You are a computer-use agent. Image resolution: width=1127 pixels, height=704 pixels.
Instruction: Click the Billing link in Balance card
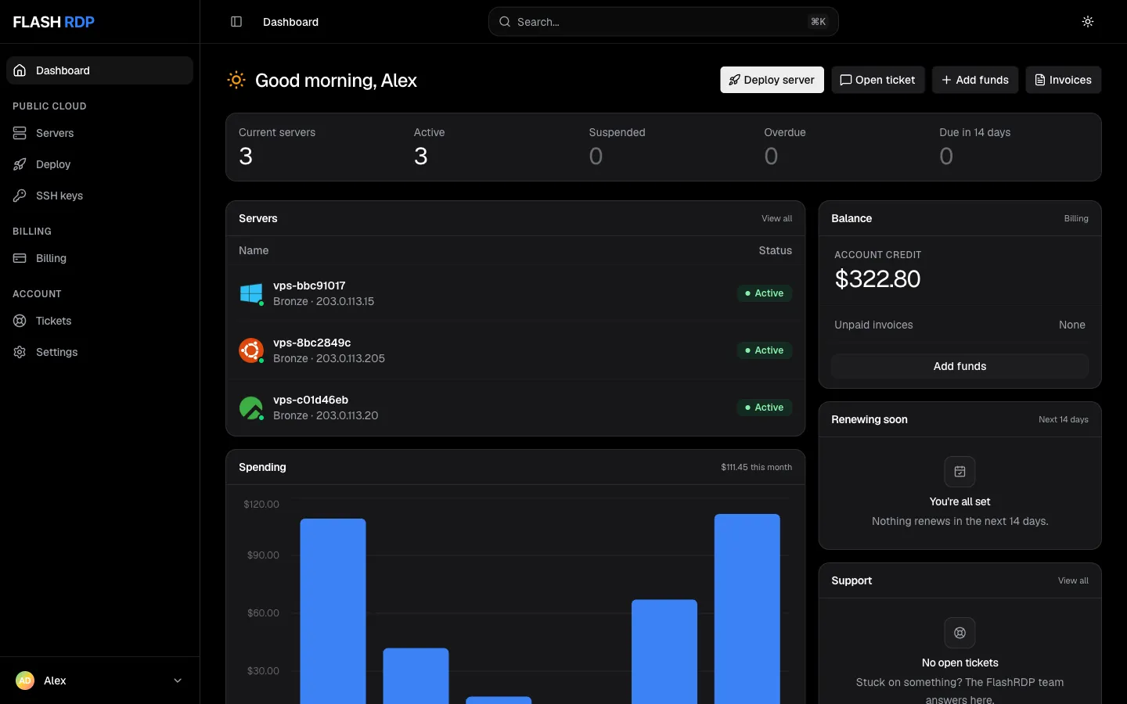1076,219
